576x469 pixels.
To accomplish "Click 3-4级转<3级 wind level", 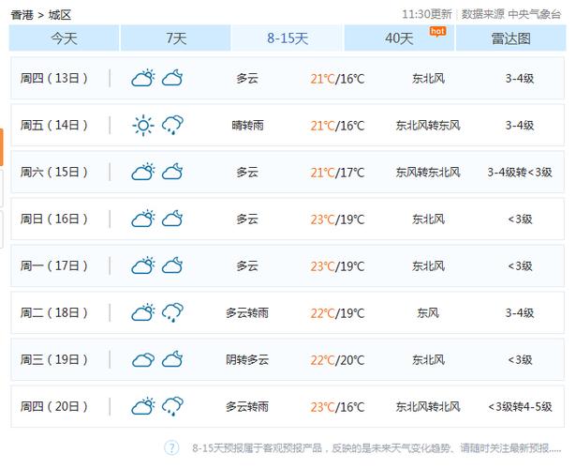I will (520, 173).
